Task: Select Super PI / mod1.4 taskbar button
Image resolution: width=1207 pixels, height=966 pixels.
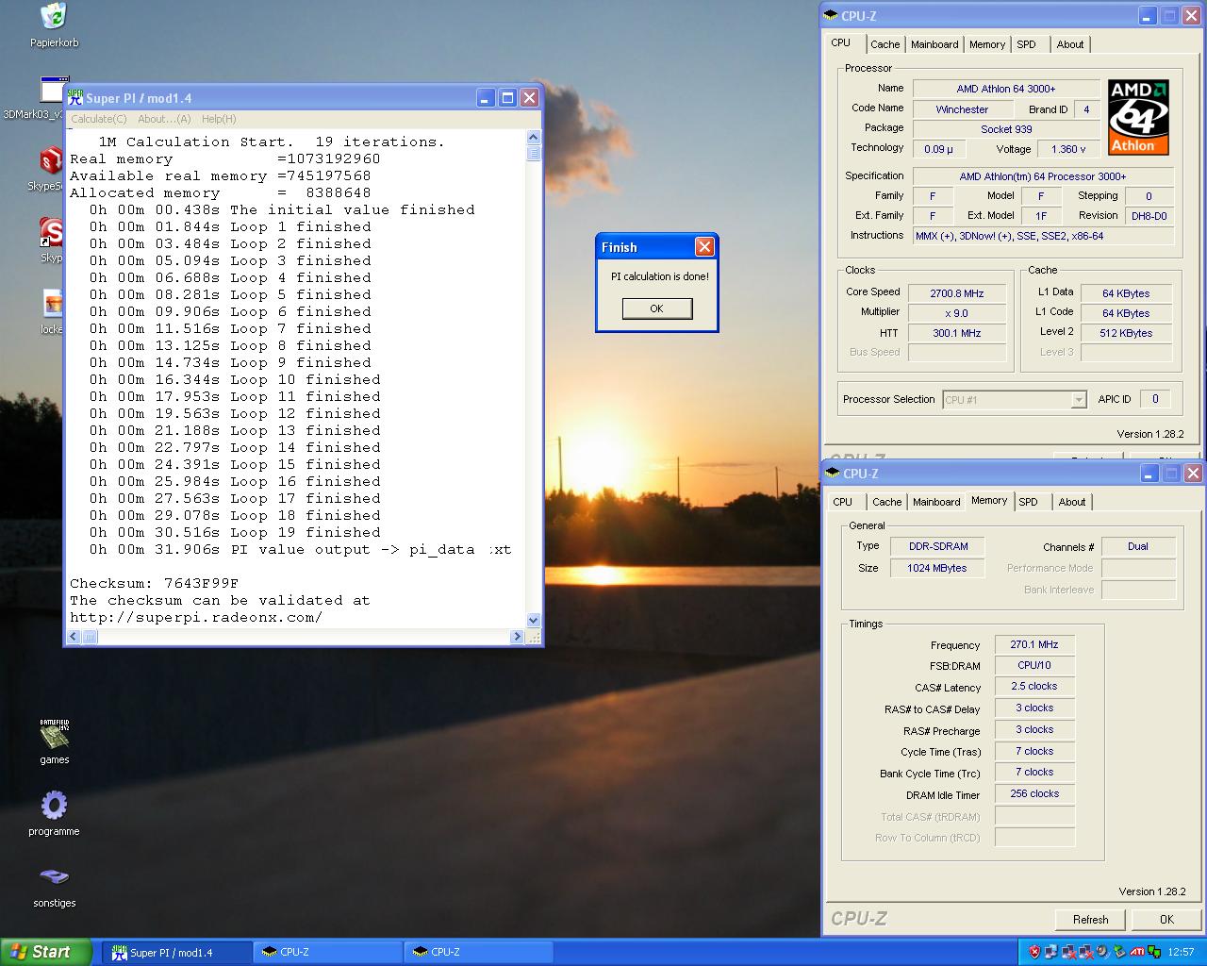Action: [x=179, y=953]
